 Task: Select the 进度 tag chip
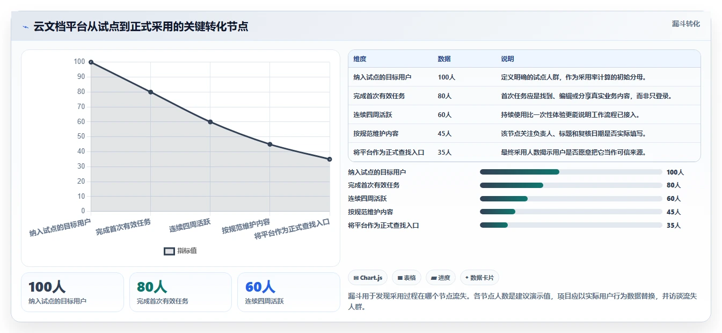[x=440, y=278]
